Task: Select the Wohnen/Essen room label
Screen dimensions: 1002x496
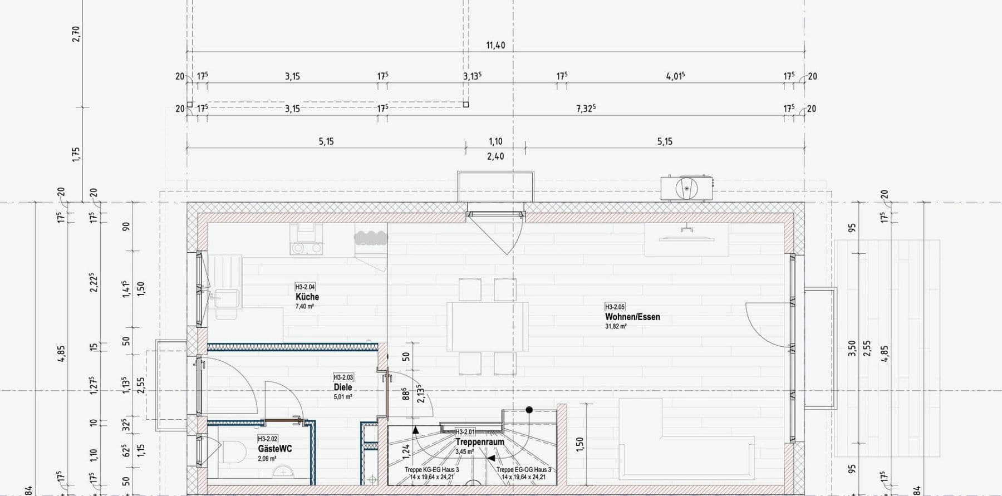Action: [x=632, y=317]
